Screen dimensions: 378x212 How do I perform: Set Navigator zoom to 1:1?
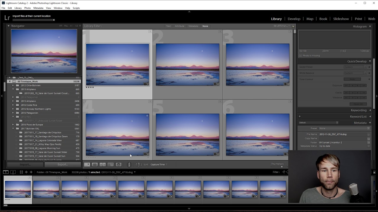(71, 26)
